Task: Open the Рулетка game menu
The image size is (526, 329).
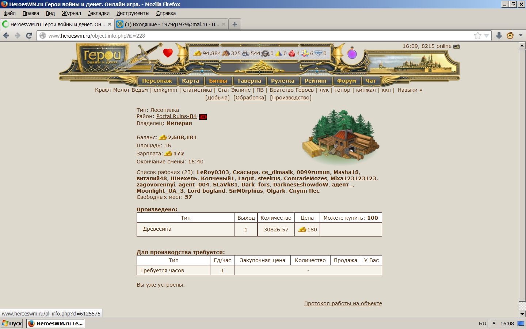Action: 283,81
